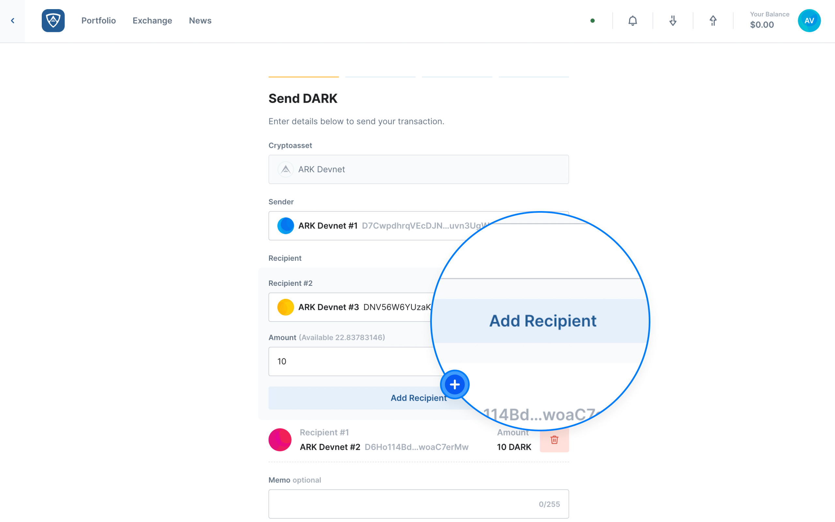This screenshot has width=835, height=522.
Task: Click the yellow ARK Devnet #3 avatar
Action: (285, 307)
